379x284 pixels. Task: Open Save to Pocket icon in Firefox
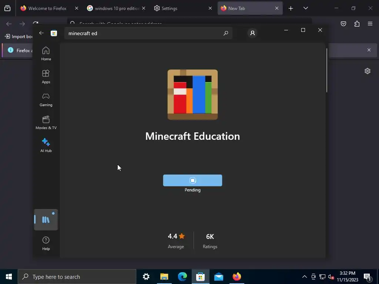pos(343,24)
